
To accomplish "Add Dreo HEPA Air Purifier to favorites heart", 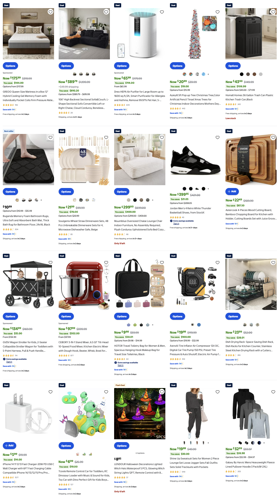I will (162, 12).
